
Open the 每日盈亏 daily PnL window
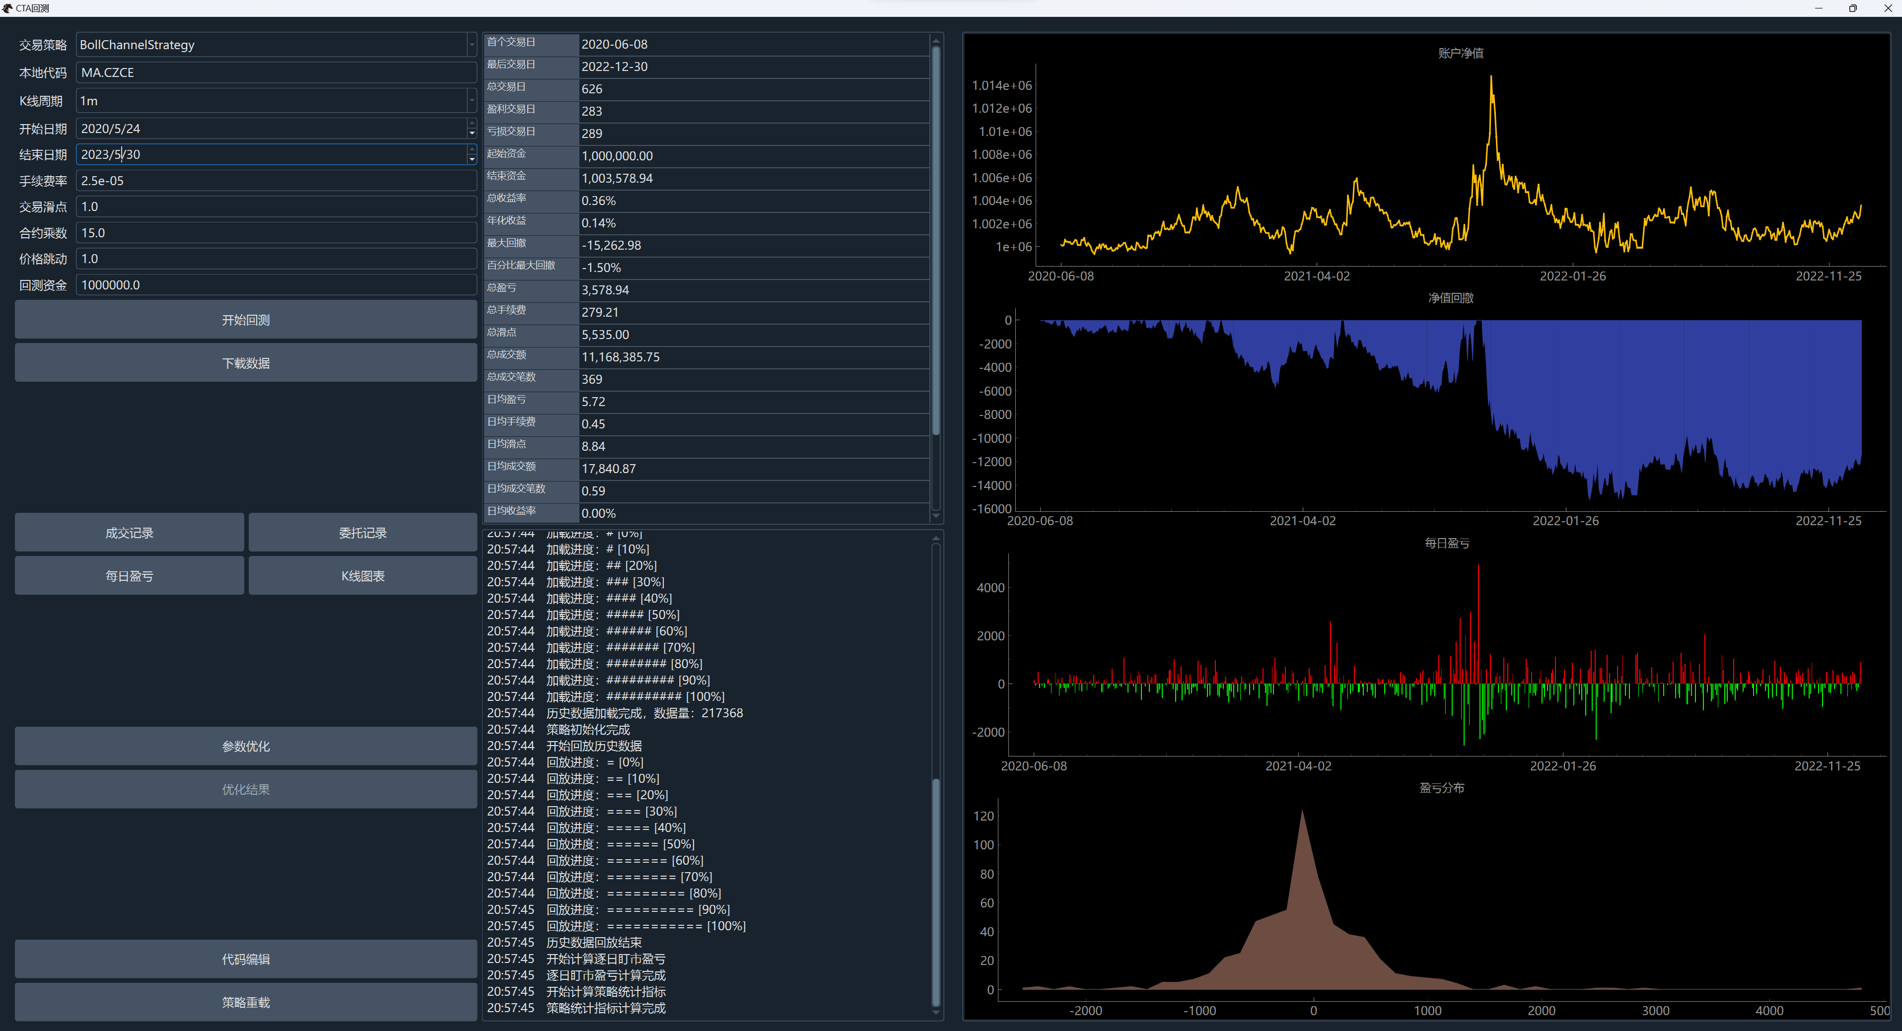point(129,576)
